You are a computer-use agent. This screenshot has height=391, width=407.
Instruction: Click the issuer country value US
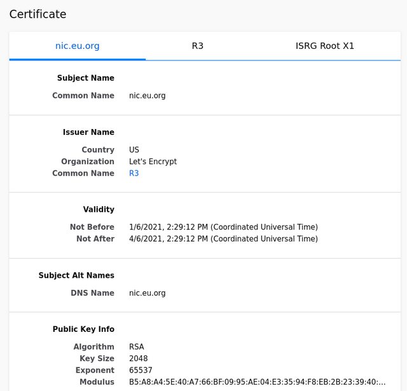(x=134, y=149)
